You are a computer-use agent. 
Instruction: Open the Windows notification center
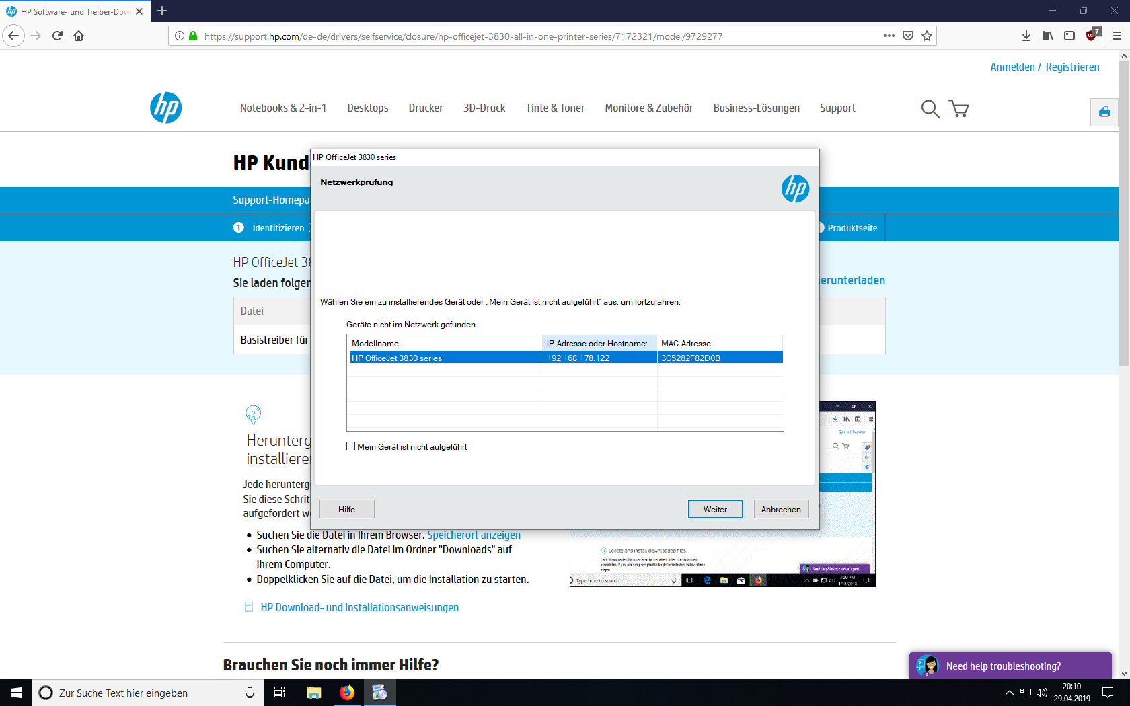[x=1108, y=693]
